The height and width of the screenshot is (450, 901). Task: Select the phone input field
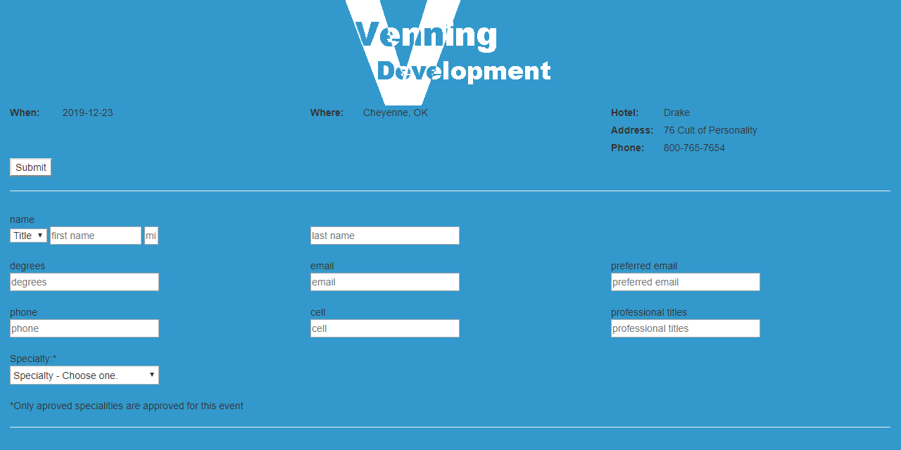pyautogui.click(x=84, y=328)
